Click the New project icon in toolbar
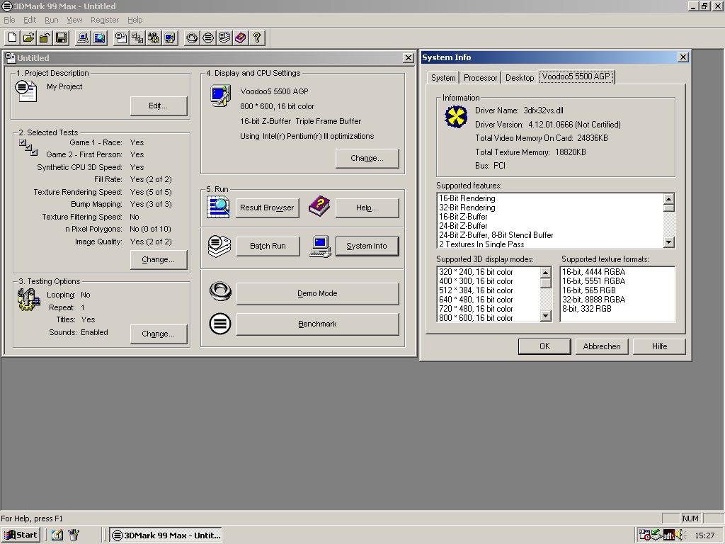The height and width of the screenshot is (544, 725). [12, 38]
